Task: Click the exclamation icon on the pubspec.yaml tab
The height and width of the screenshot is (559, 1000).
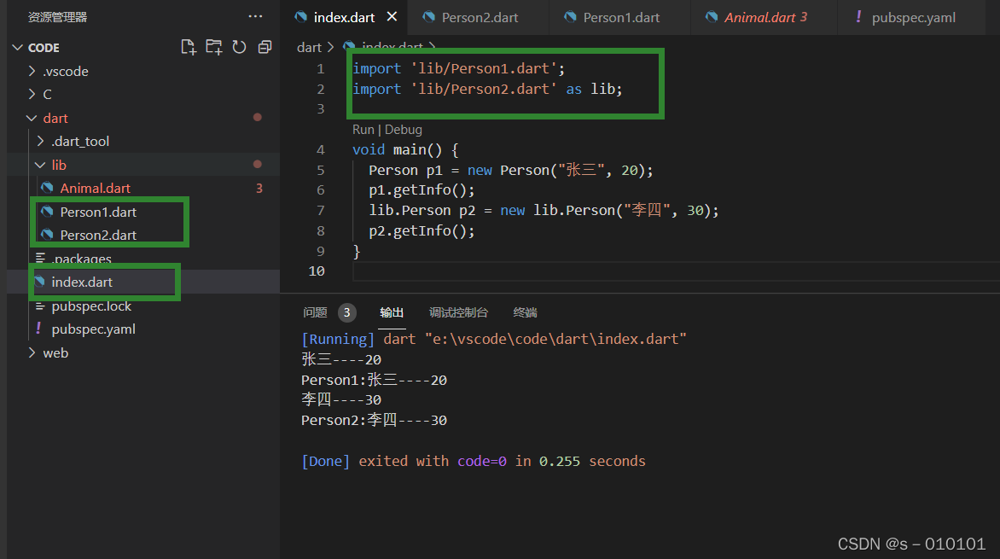Action: pyautogui.click(x=858, y=16)
